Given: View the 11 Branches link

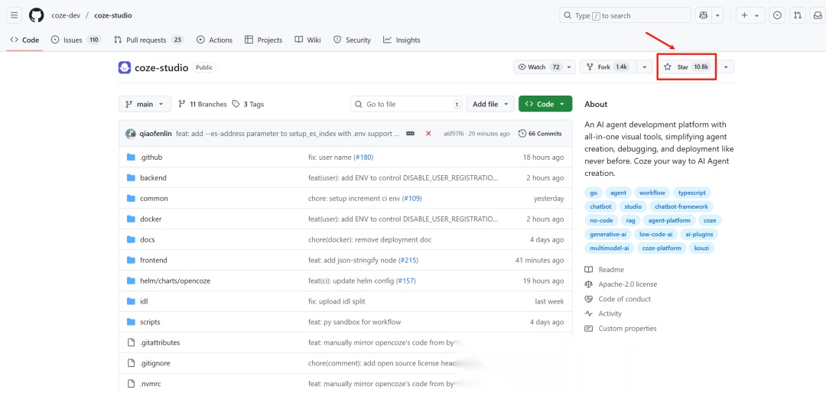Looking at the screenshot, I should (x=202, y=104).
